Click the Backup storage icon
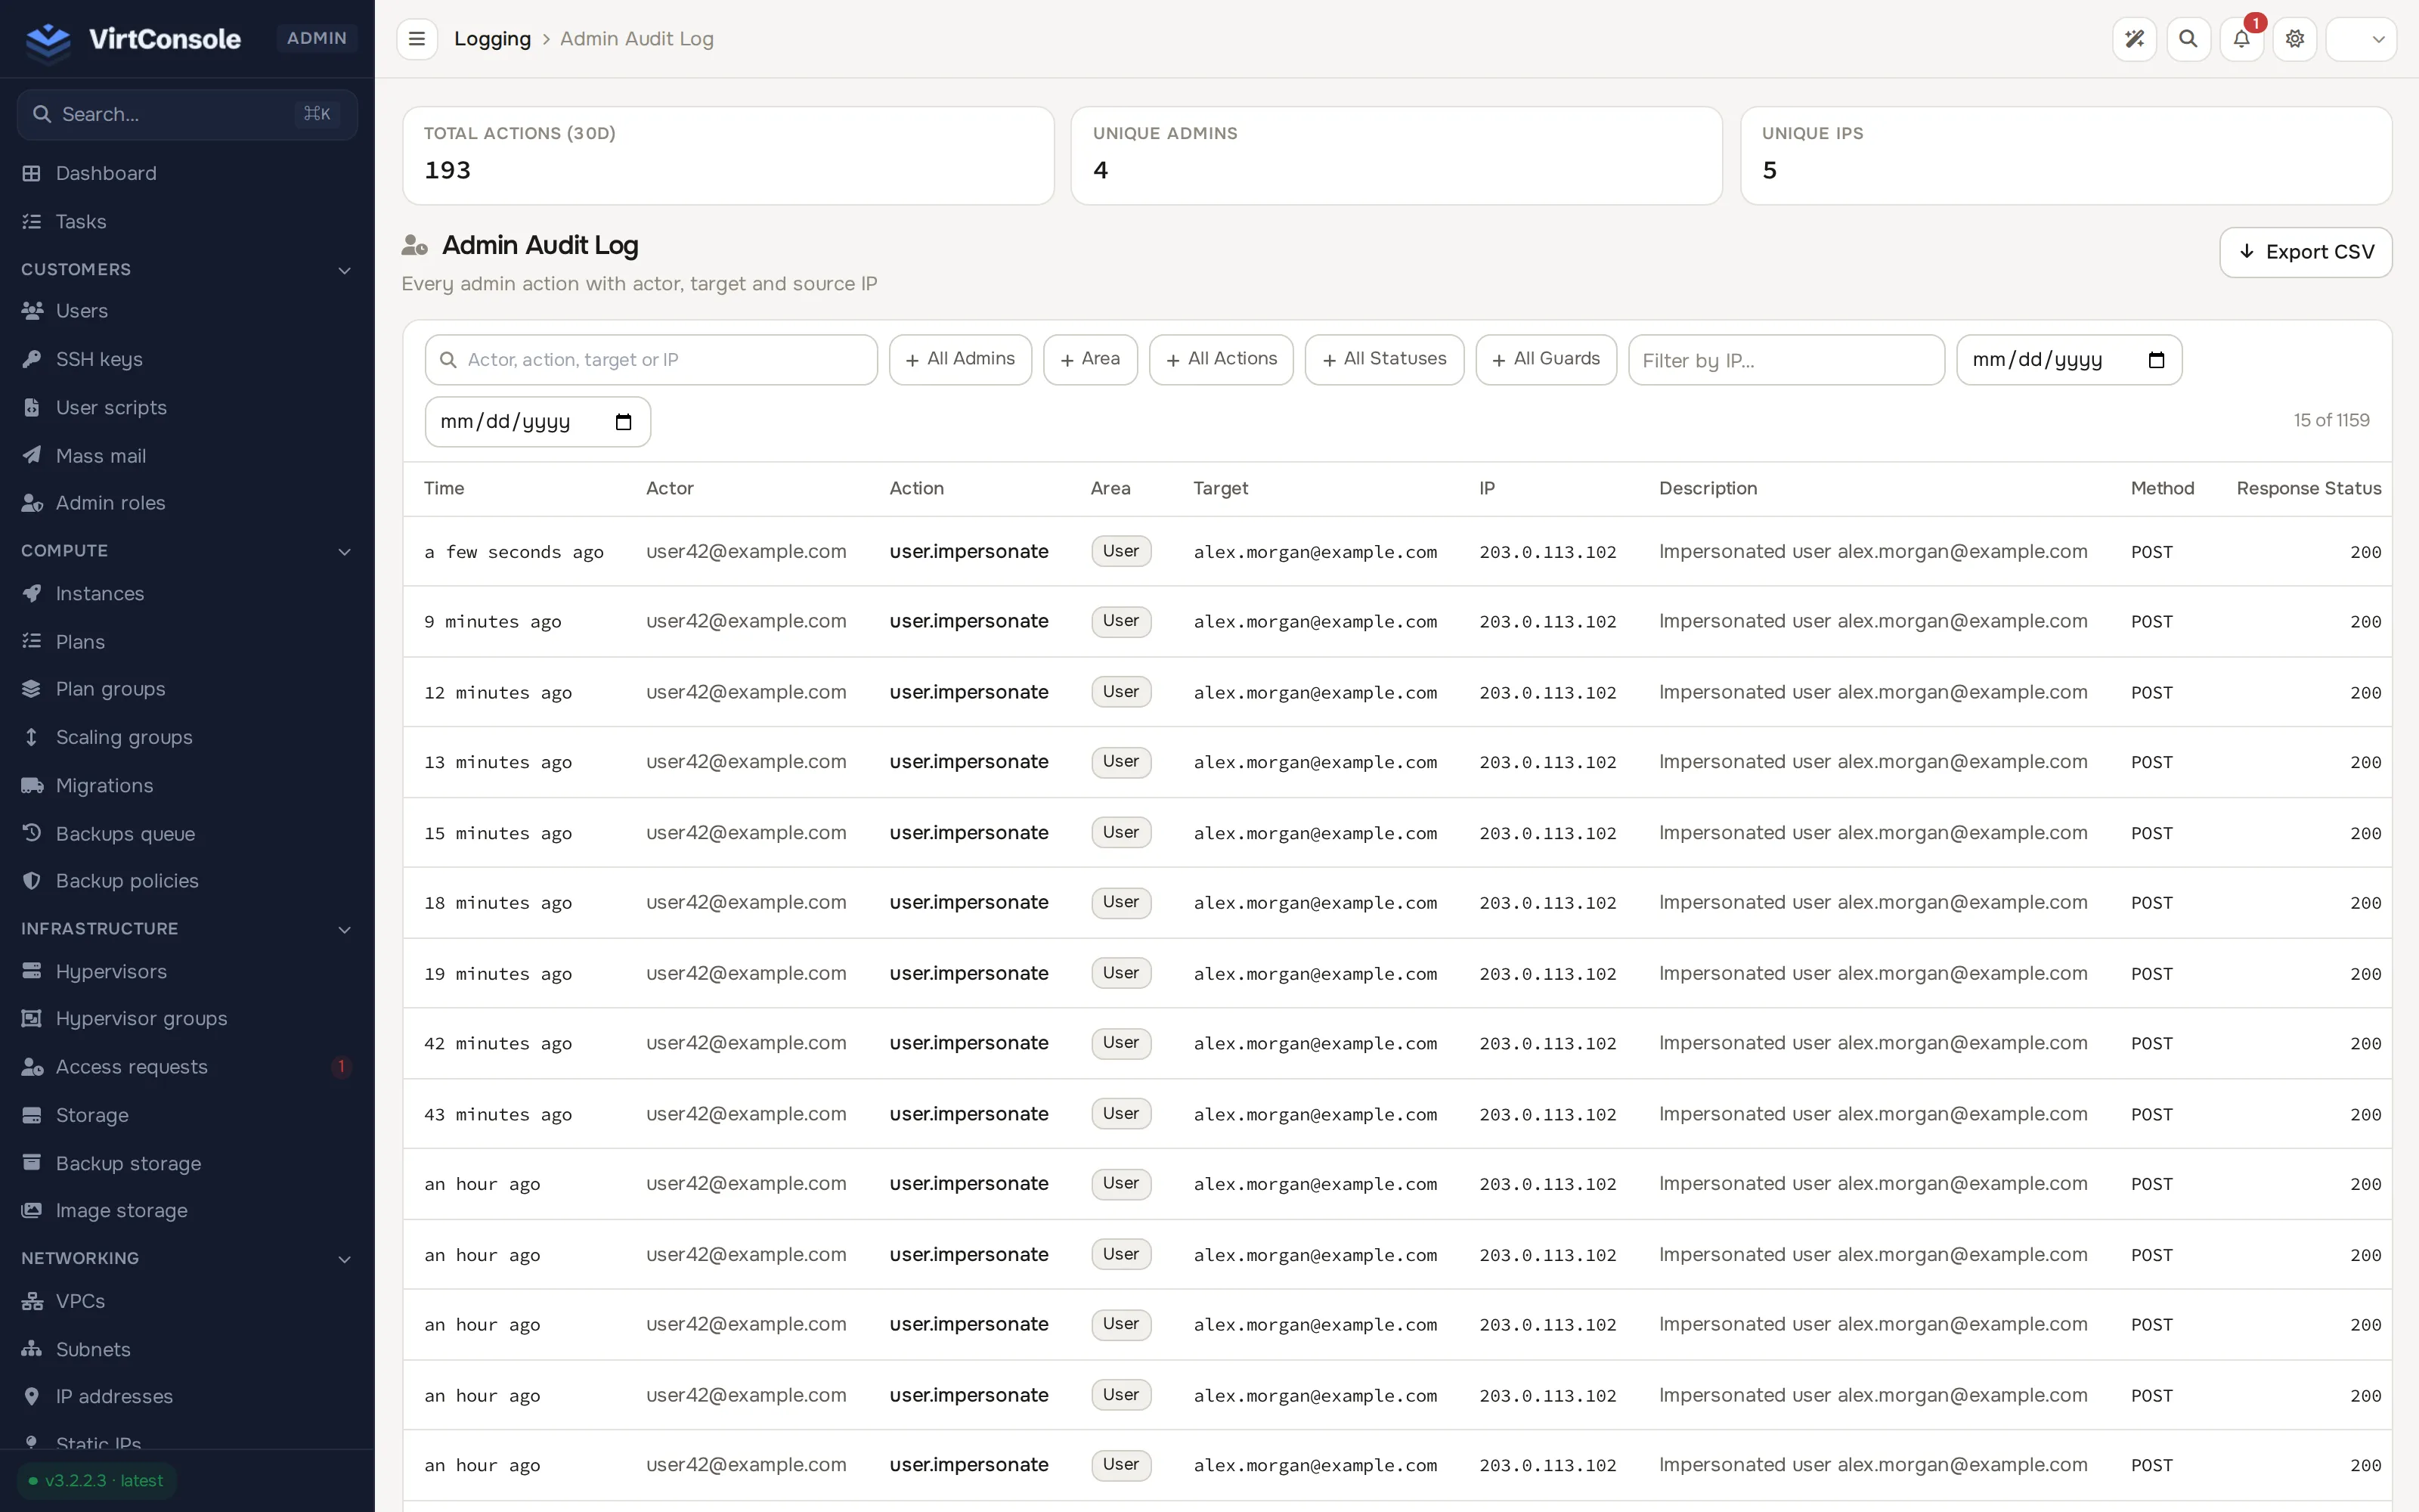Image resolution: width=2419 pixels, height=1512 pixels. point(32,1163)
